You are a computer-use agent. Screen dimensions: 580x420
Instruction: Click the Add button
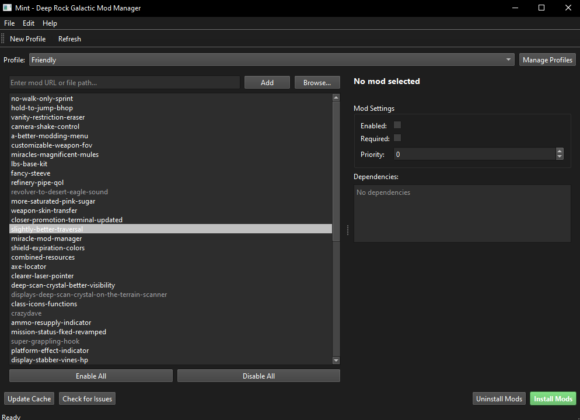coord(267,83)
